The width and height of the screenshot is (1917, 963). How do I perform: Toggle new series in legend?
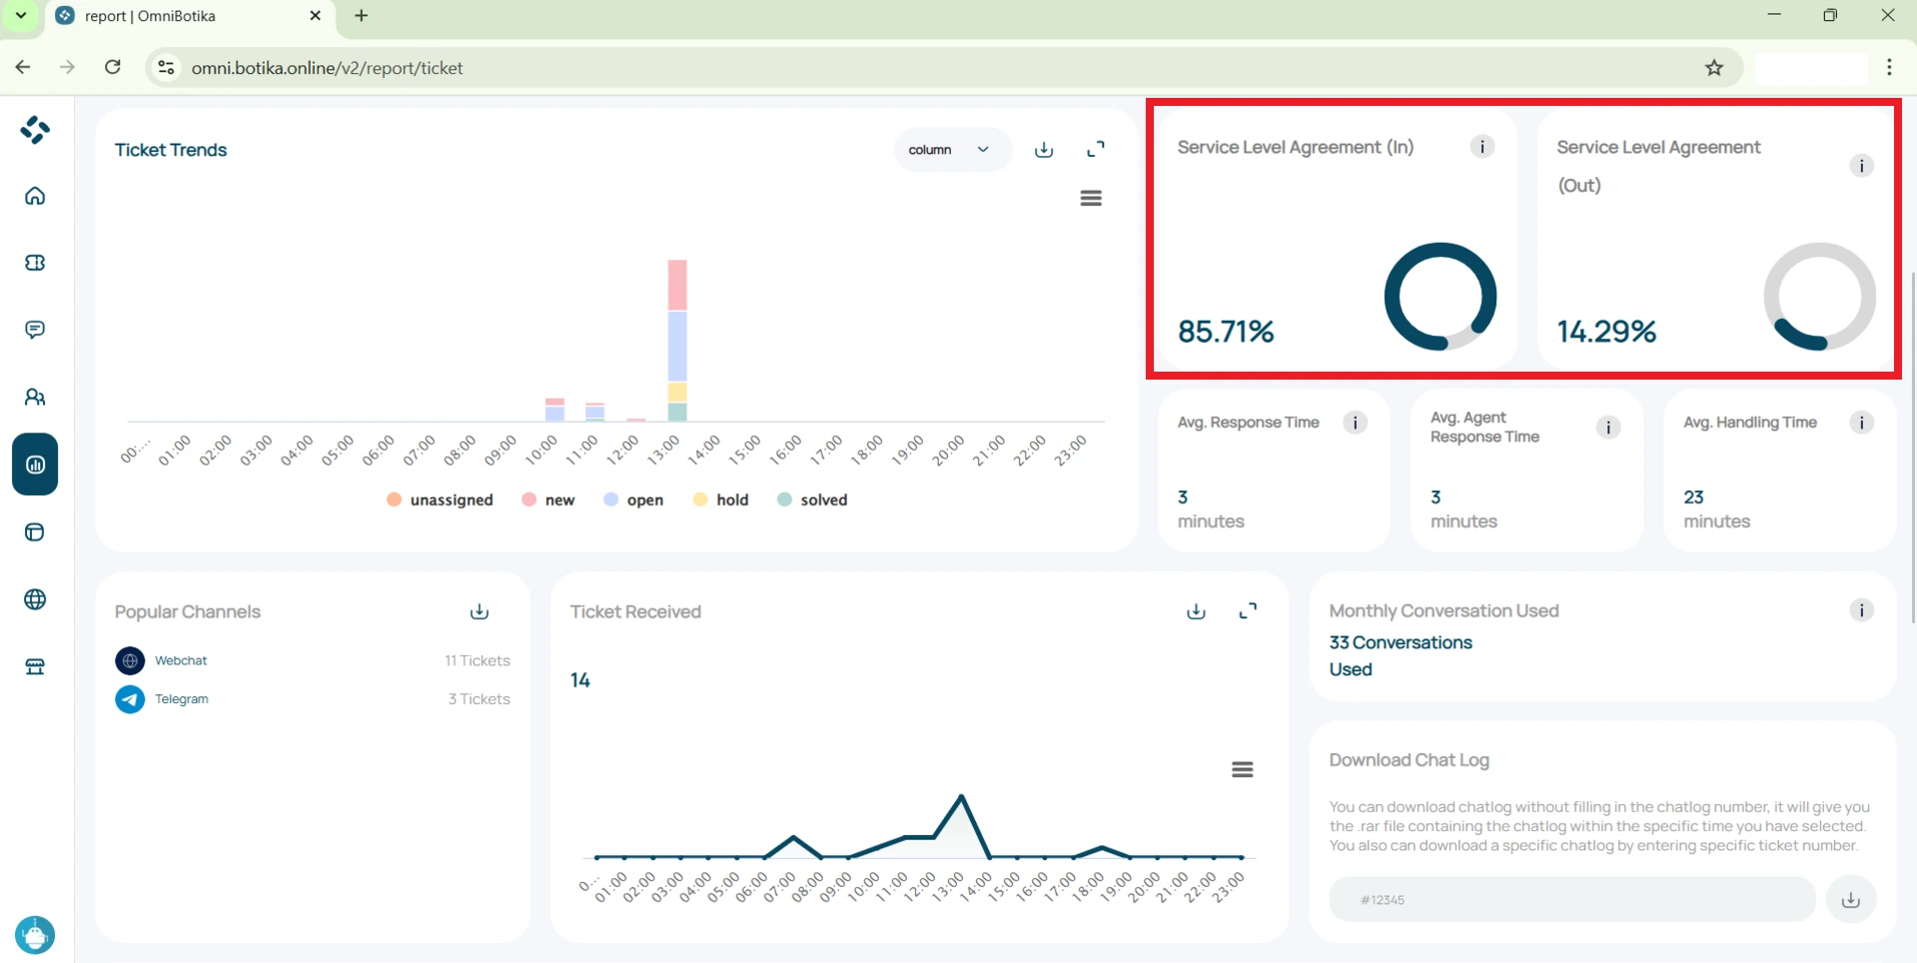pyautogui.click(x=548, y=499)
